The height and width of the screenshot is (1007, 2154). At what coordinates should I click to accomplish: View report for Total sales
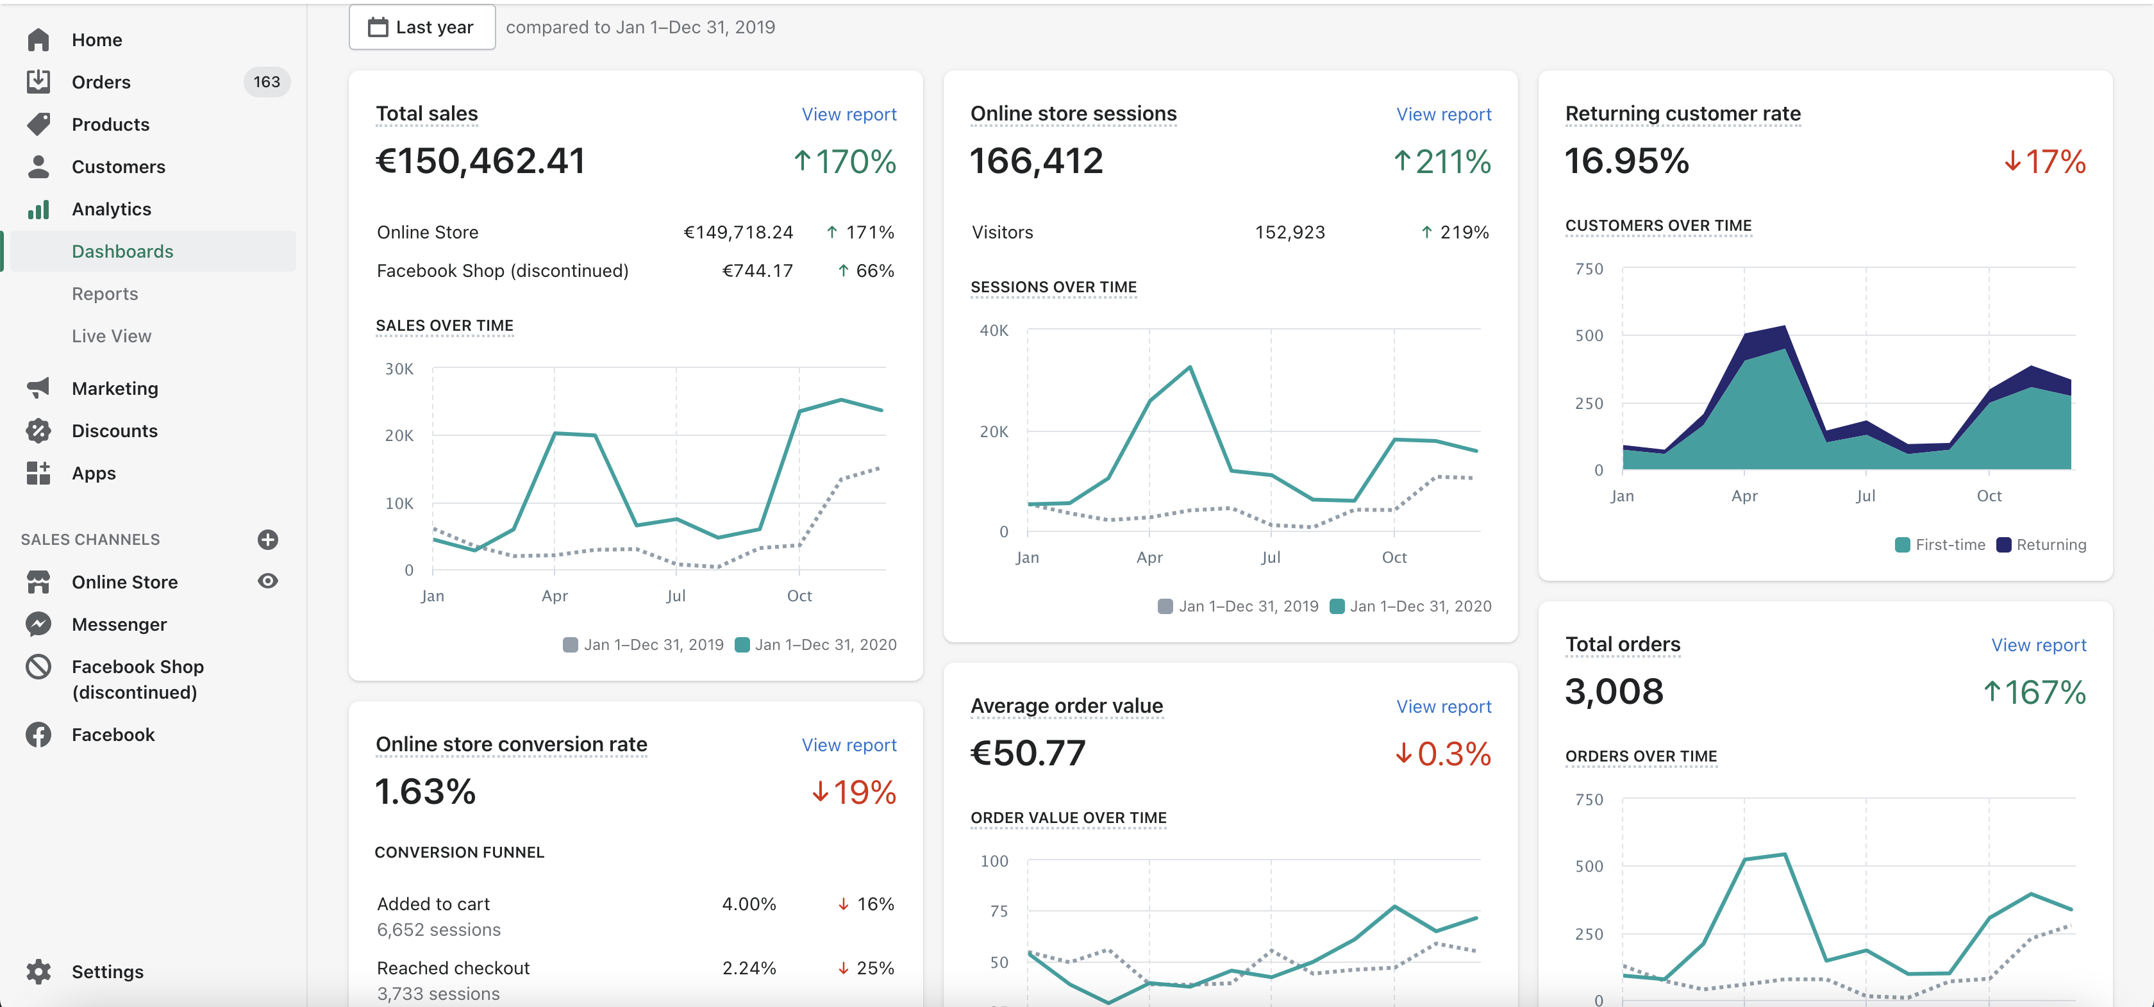(x=849, y=113)
